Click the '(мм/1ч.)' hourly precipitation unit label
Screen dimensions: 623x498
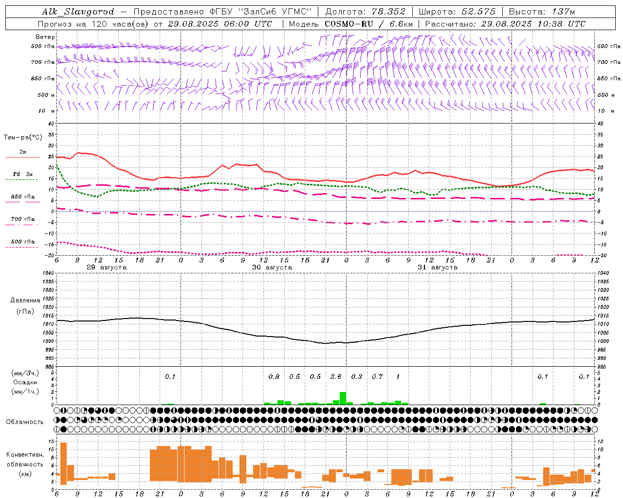coord(25,391)
